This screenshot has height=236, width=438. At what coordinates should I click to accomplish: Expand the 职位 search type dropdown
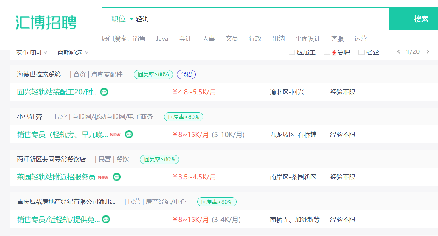pos(122,19)
